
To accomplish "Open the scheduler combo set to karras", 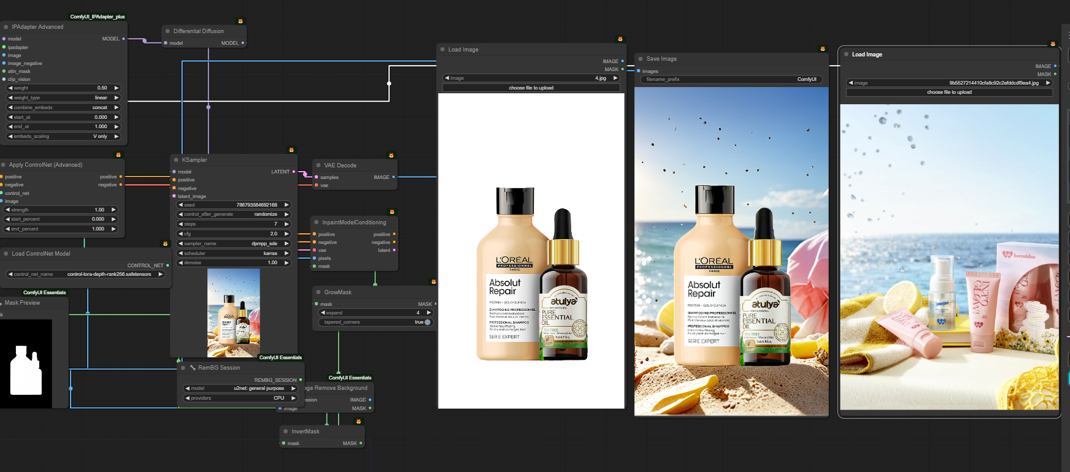I will click(233, 253).
